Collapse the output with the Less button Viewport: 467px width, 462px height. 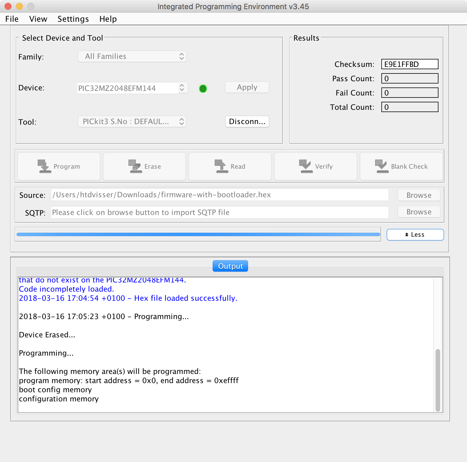pyautogui.click(x=415, y=235)
